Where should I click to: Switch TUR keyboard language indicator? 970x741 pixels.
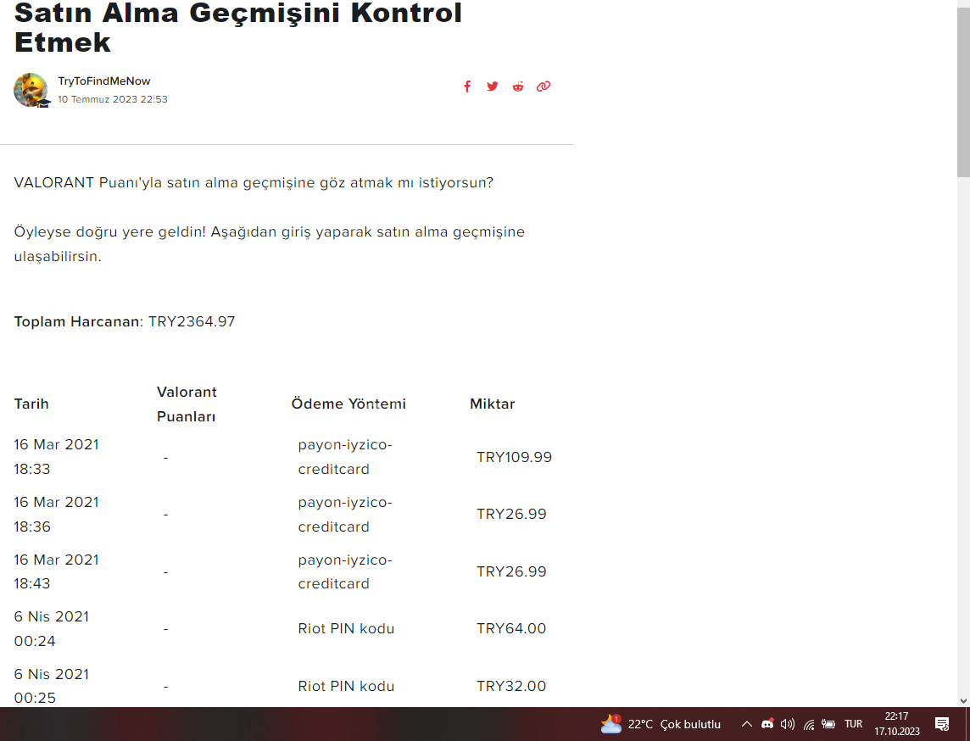tap(853, 724)
